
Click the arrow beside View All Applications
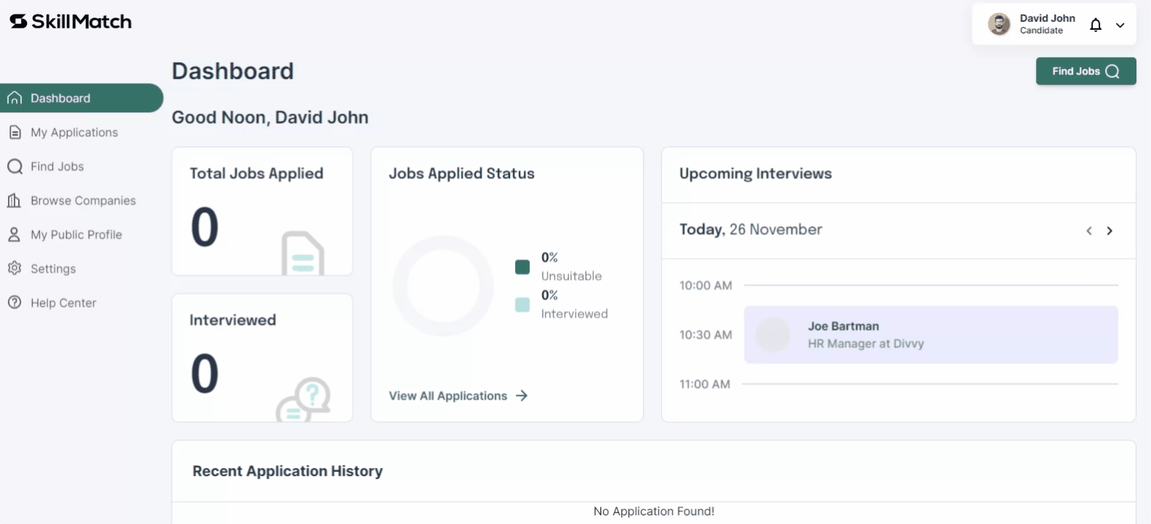[522, 396]
